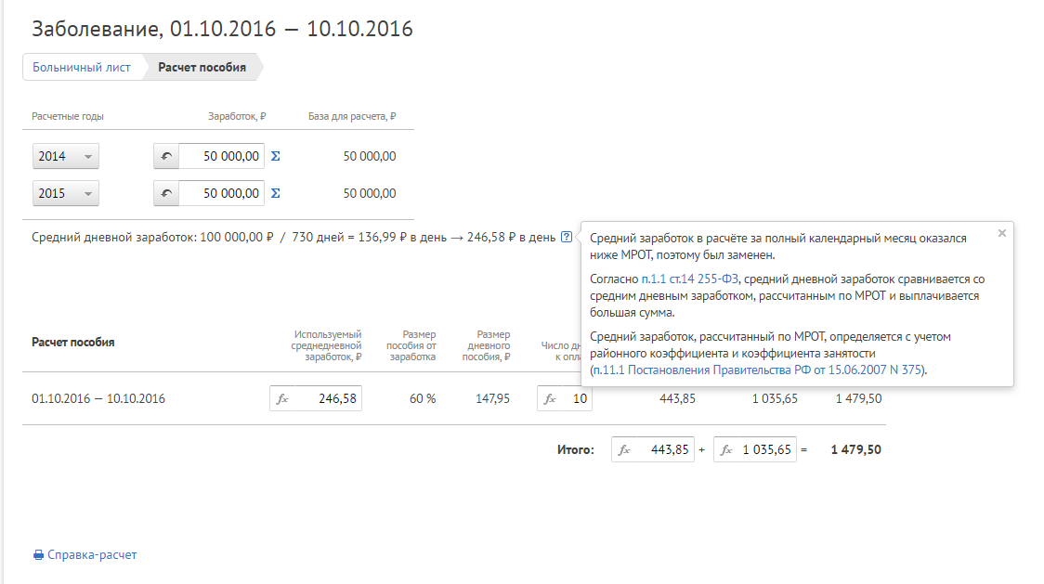Screen dimensions: 1044x584
Task: Click the Заболевание page heading
Action: 222,29
